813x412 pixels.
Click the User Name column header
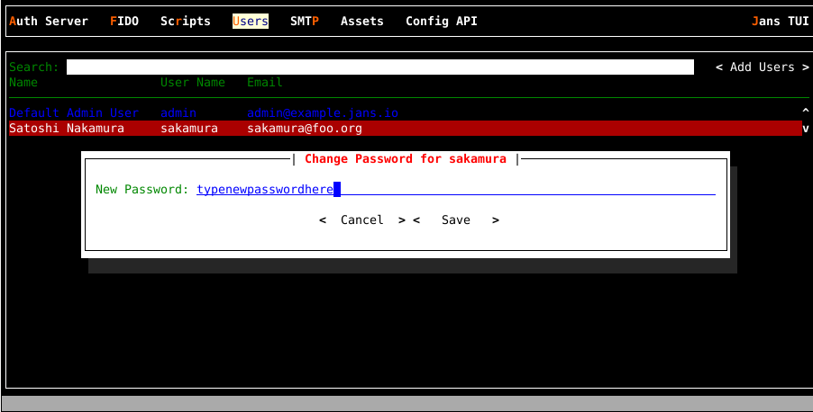192,83
